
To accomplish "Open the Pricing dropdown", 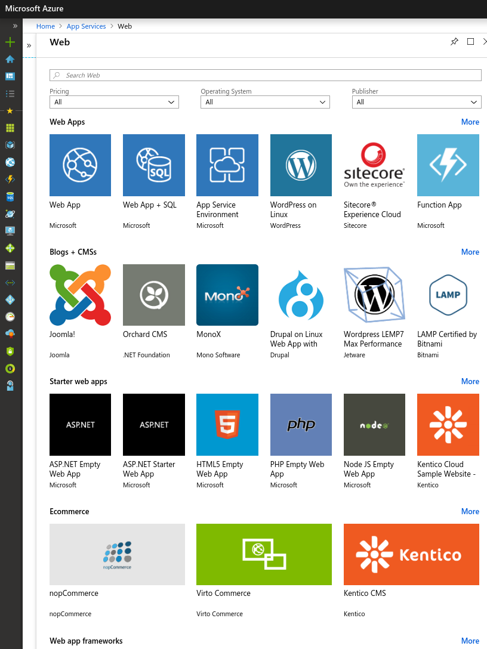I will [x=114, y=102].
